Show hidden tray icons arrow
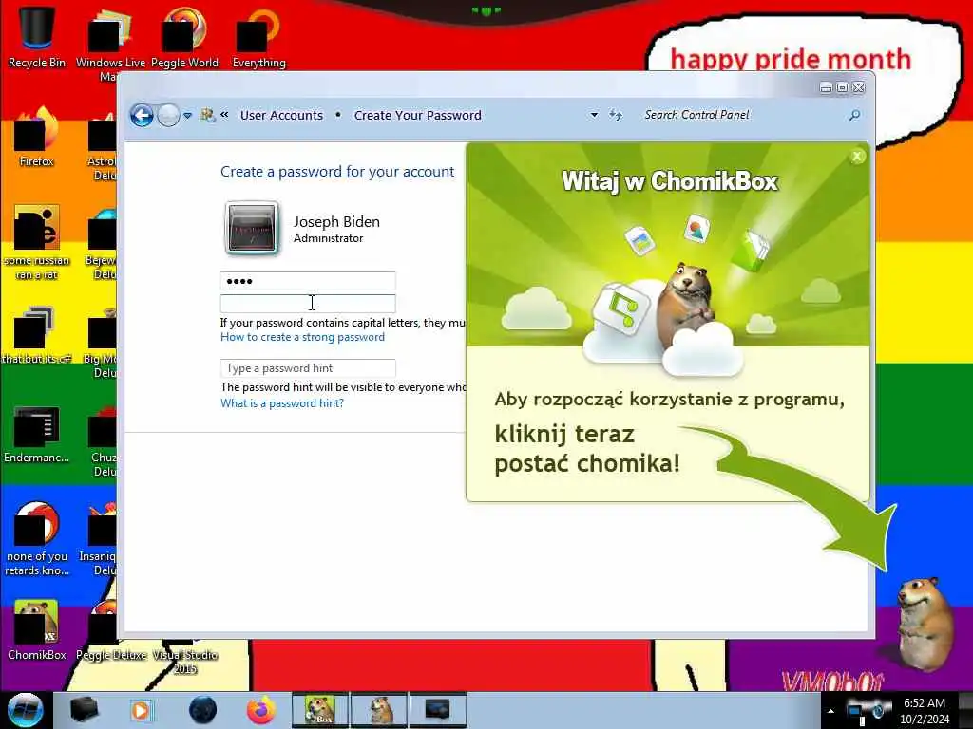Screen dimensions: 973x729 830,711
